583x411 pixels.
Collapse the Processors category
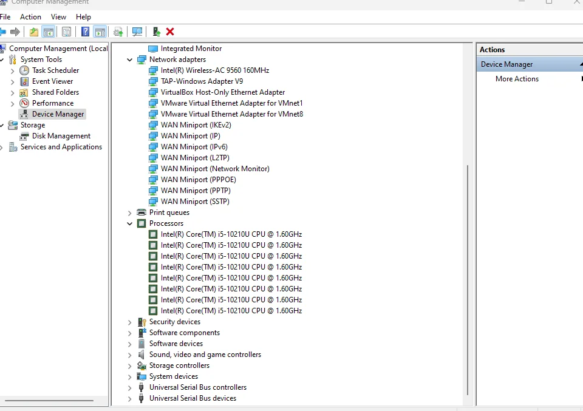pos(129,223)
